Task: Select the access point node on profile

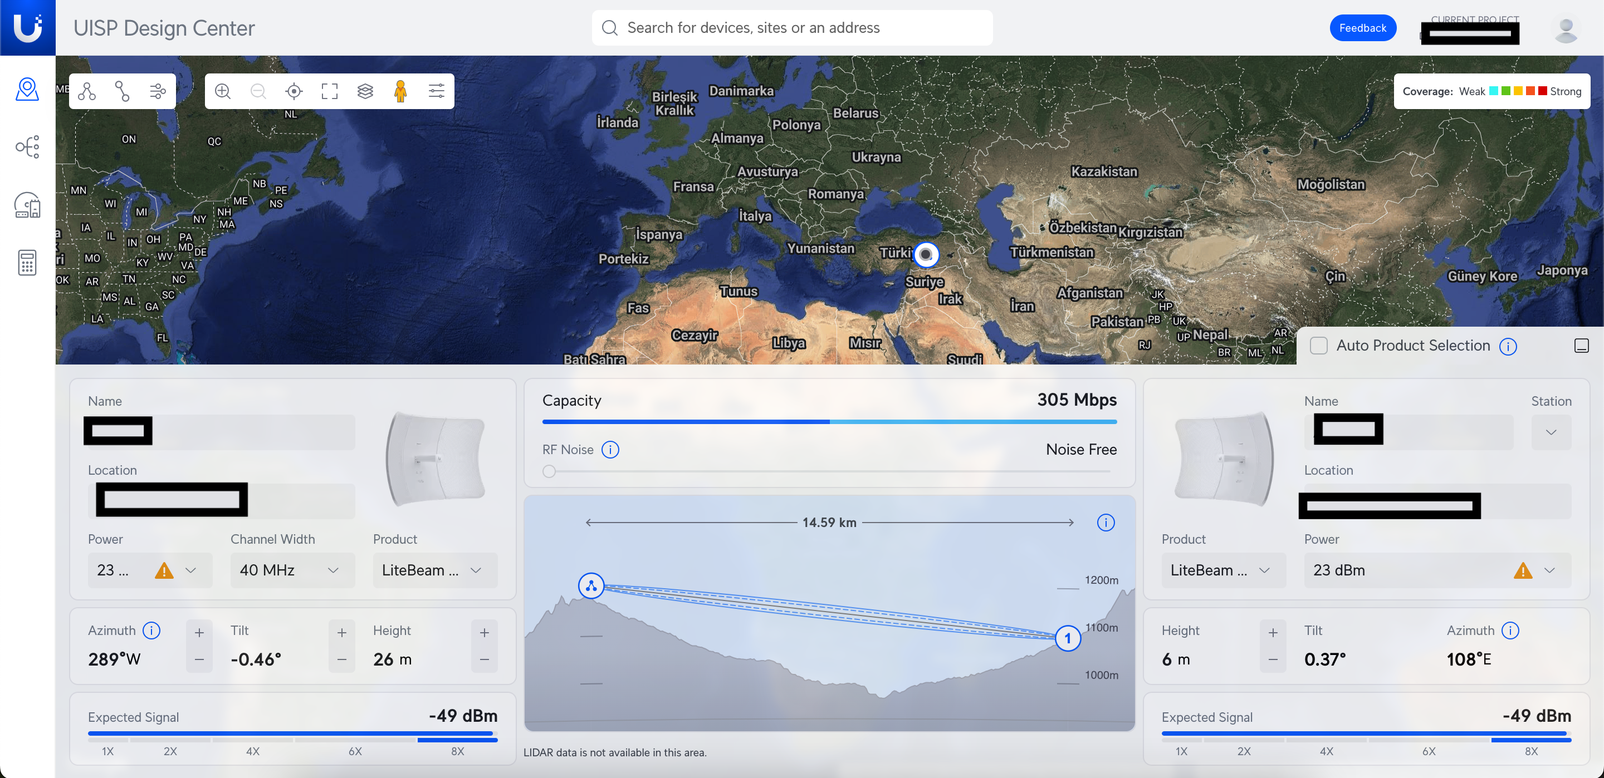Action: point(591,585)
